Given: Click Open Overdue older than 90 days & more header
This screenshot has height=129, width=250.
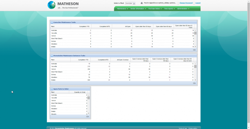Looking at the screenshot, I should click(182, 60).
